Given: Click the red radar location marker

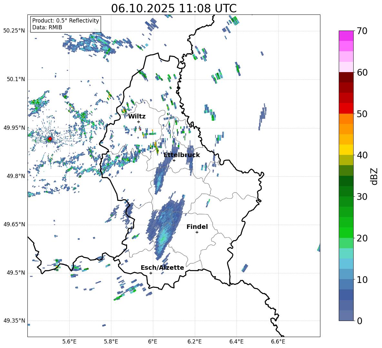Looking at the screenshot, I should pyautogui.click(x=50, y=139).
